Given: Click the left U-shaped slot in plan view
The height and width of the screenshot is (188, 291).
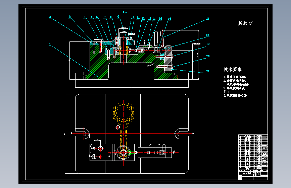Looking at the screenshot, I should click(x=83, y=133).
